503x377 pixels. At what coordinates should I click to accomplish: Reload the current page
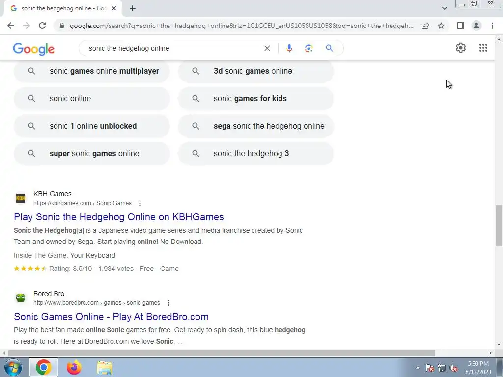42,26
